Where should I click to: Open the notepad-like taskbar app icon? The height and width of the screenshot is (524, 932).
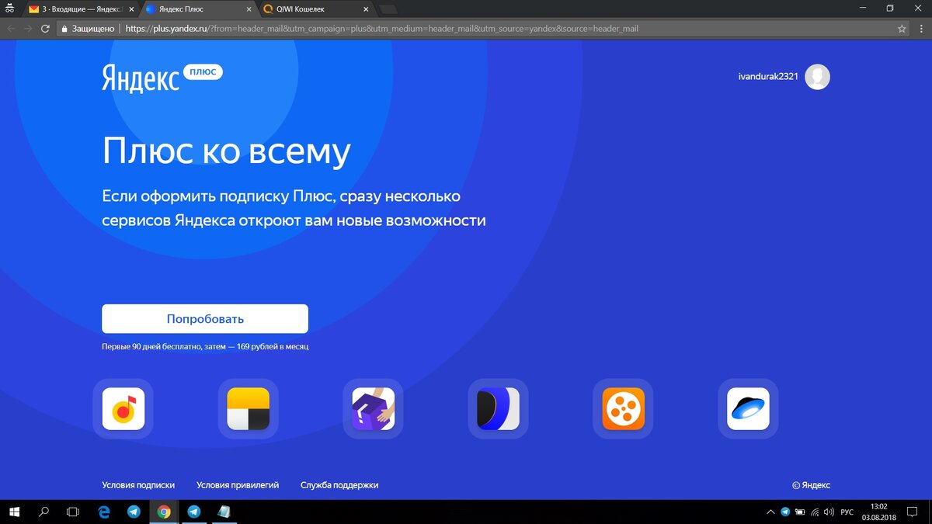click(224, 512)
